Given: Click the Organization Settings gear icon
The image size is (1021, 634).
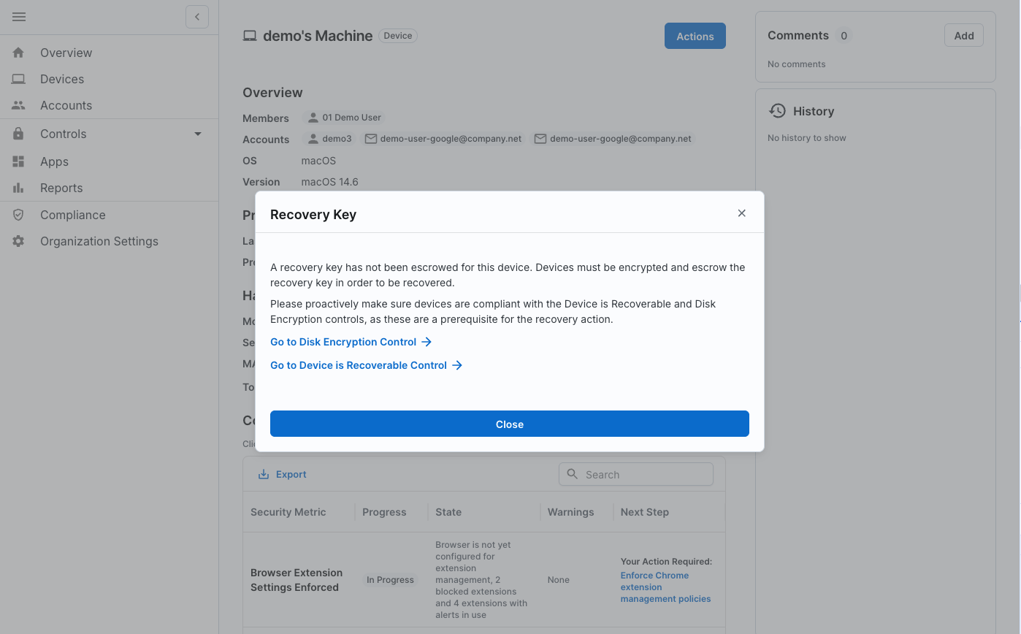Looking at the screenshot, I should [18, 241].
